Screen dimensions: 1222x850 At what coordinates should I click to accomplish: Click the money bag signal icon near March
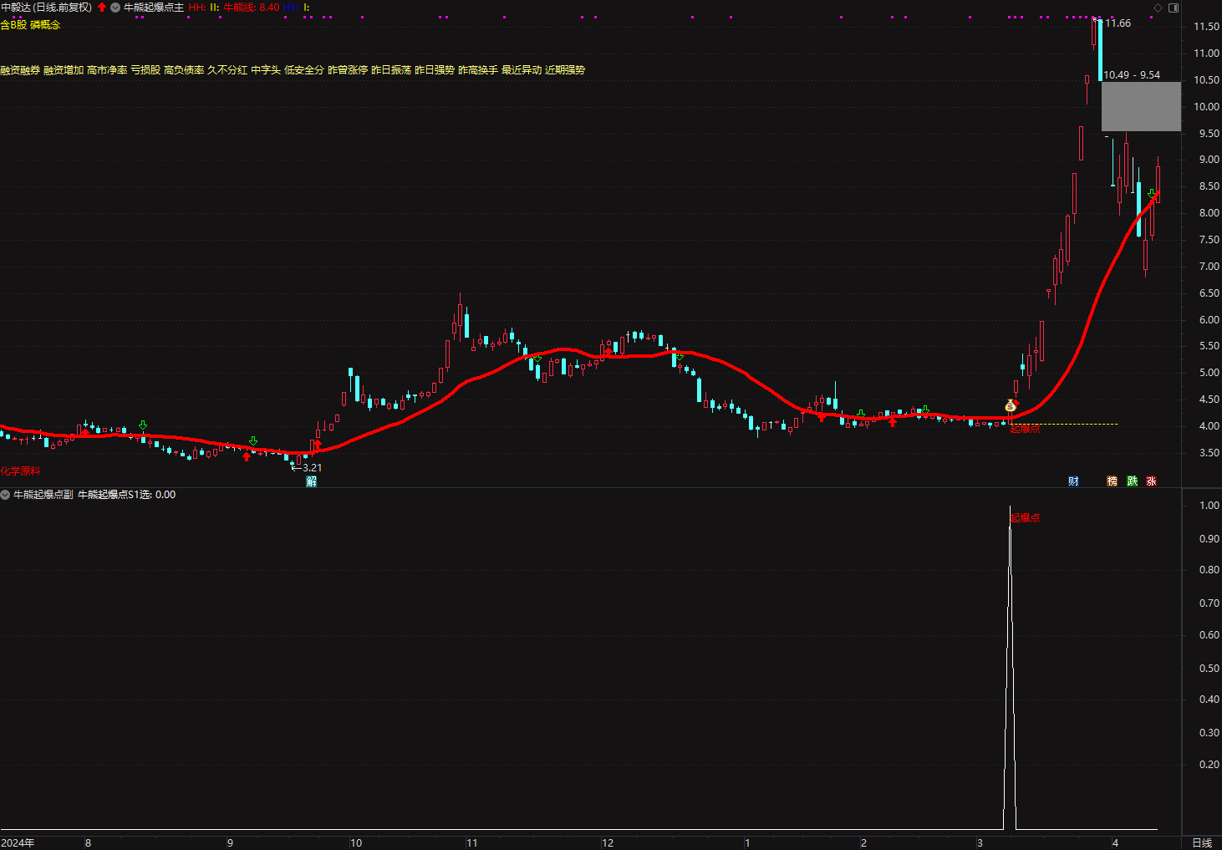[1011, 407]
